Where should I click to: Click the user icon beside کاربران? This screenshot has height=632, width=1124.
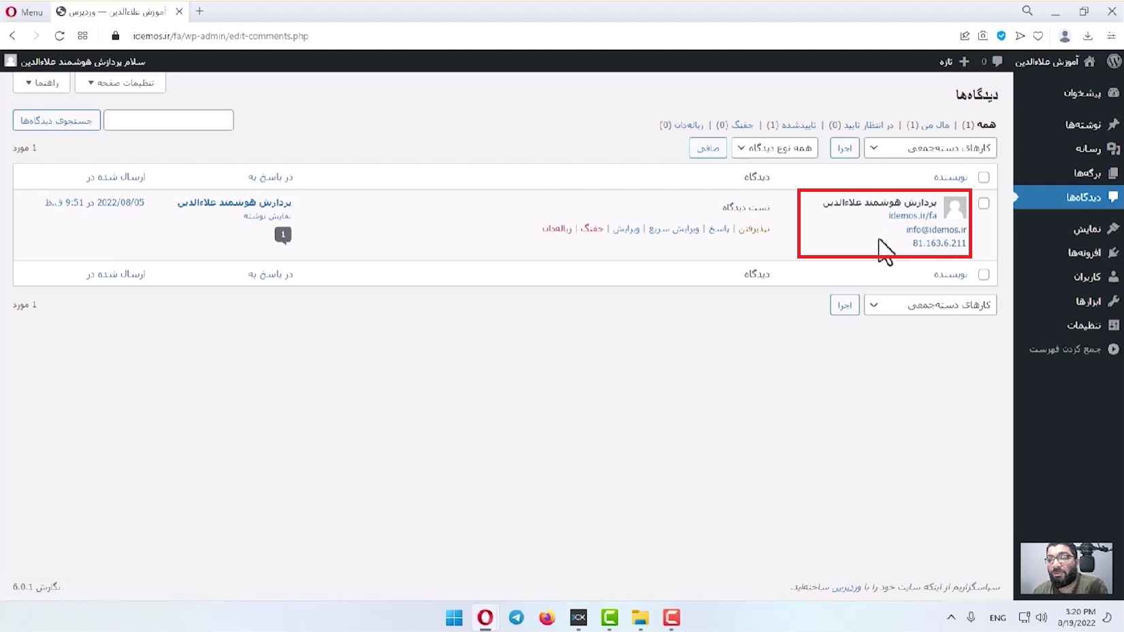1114,276
